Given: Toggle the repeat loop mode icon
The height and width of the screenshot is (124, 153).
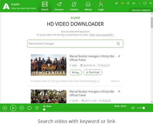Looking at the screenshot, I should pos(29,108).
